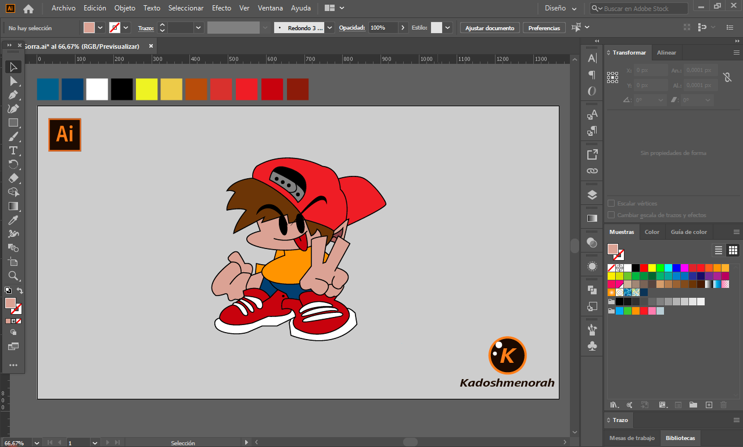Screen dimensions: 743x447
Task: Click the Ajustar documento button
Action: pos(490,28)
